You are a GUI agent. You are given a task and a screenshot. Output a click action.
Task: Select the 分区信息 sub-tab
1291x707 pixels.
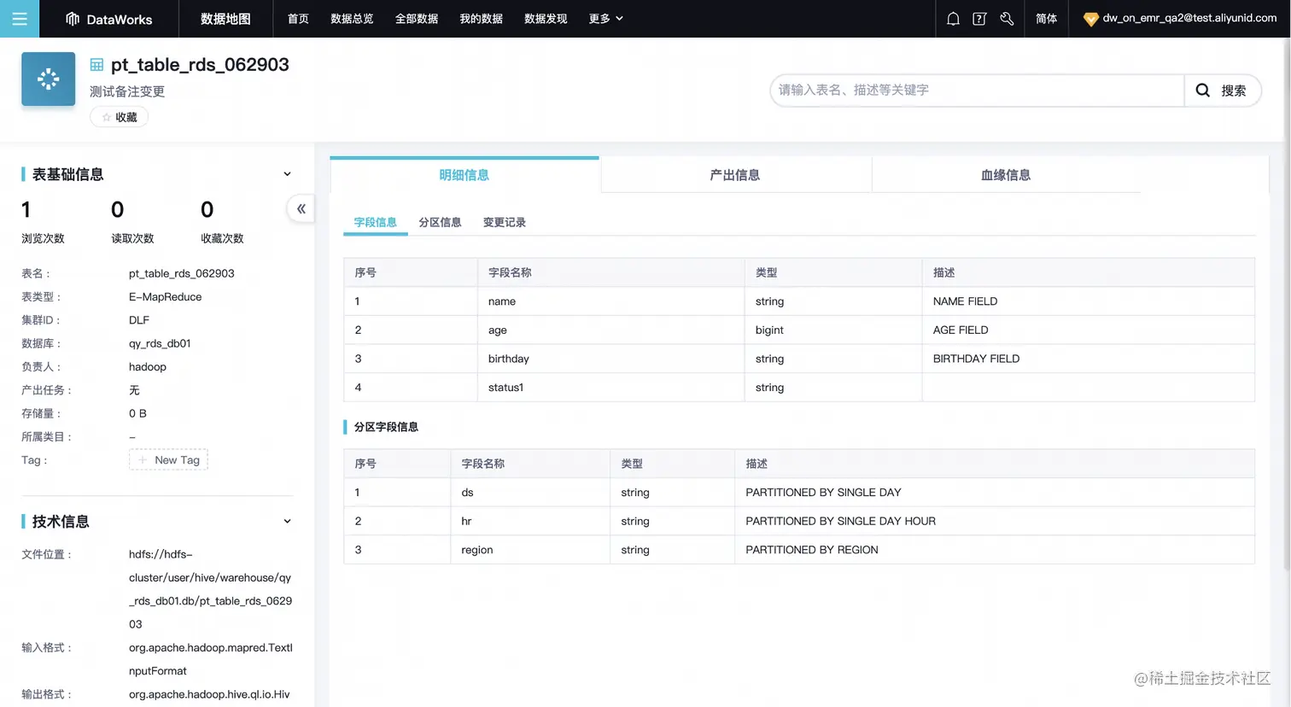[x=440, y=222]
